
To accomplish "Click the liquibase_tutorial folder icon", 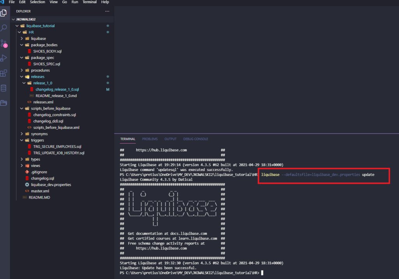I will 23,26.
